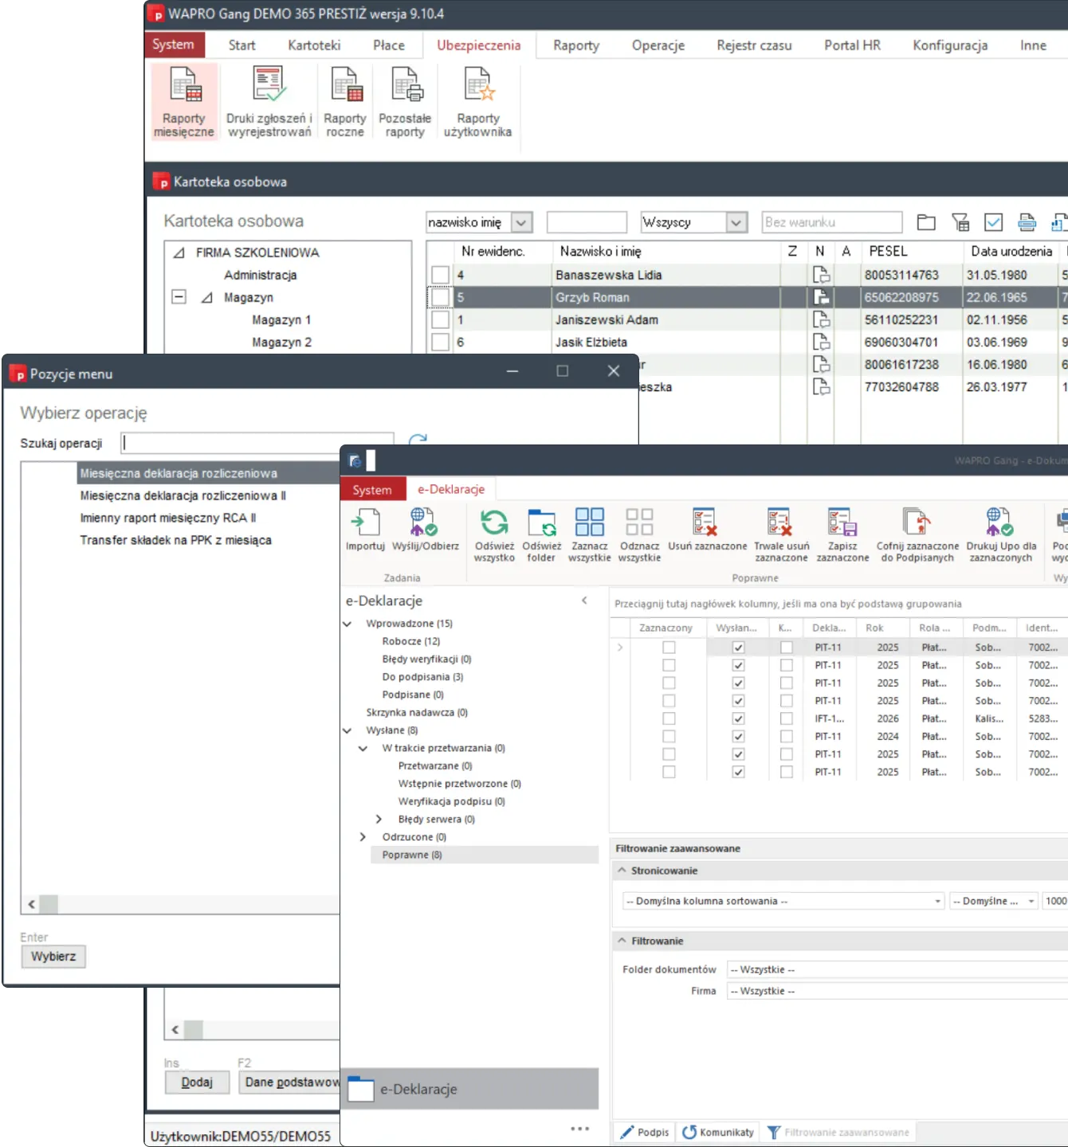Viewport: 1068px width, 1147px height.
Task: Click the refresh icon in Pozycje menu dialog
Action: [x=418, y=439]
